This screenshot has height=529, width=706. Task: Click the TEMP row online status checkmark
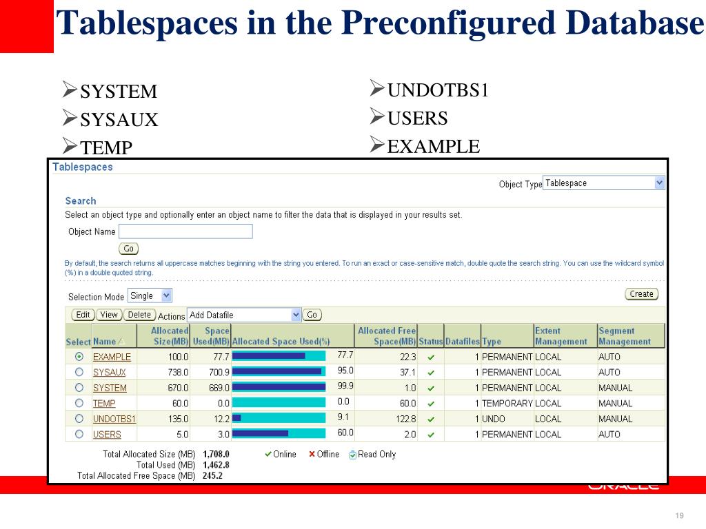tap(431, 404)
